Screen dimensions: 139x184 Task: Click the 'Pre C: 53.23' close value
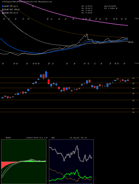(x=87, y=13)
